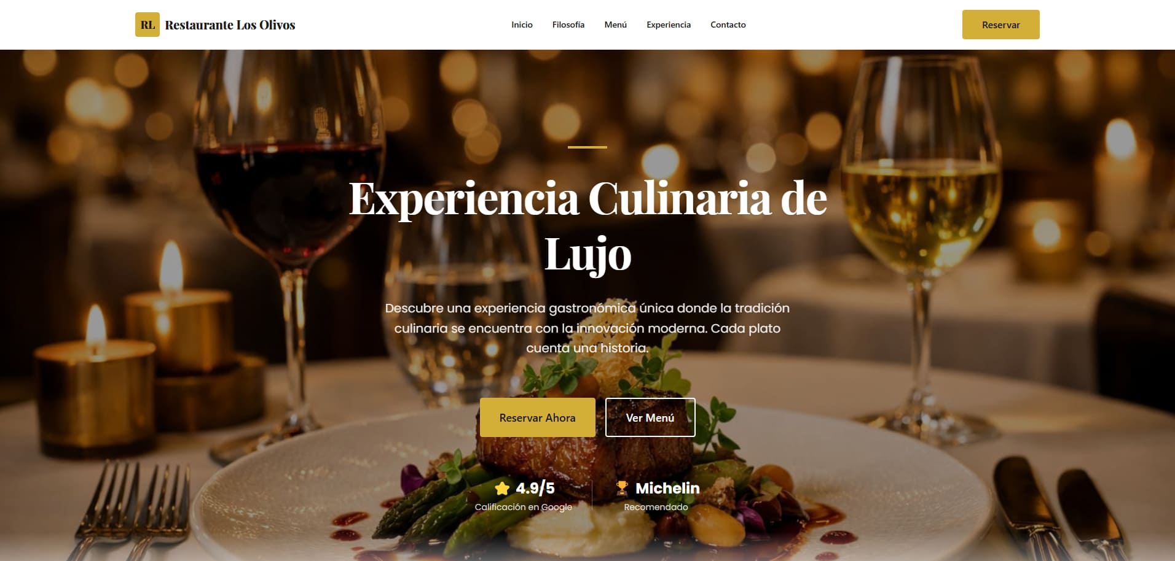Open the outlined Ver Menú button
This screenshot has height=561, width=1175.
(650, 417)
